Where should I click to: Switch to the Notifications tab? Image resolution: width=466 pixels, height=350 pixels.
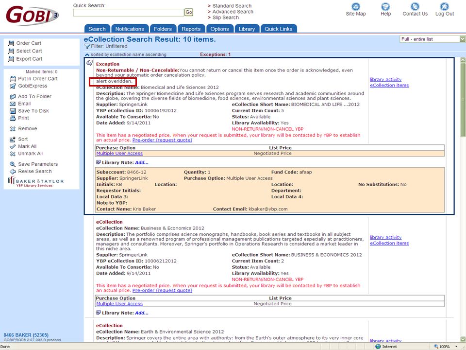point(130,29)
